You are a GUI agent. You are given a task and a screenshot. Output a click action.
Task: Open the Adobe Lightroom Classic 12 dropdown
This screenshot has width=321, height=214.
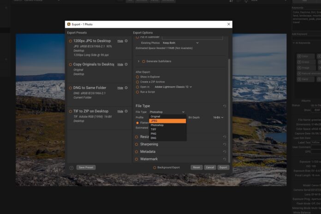173,87
